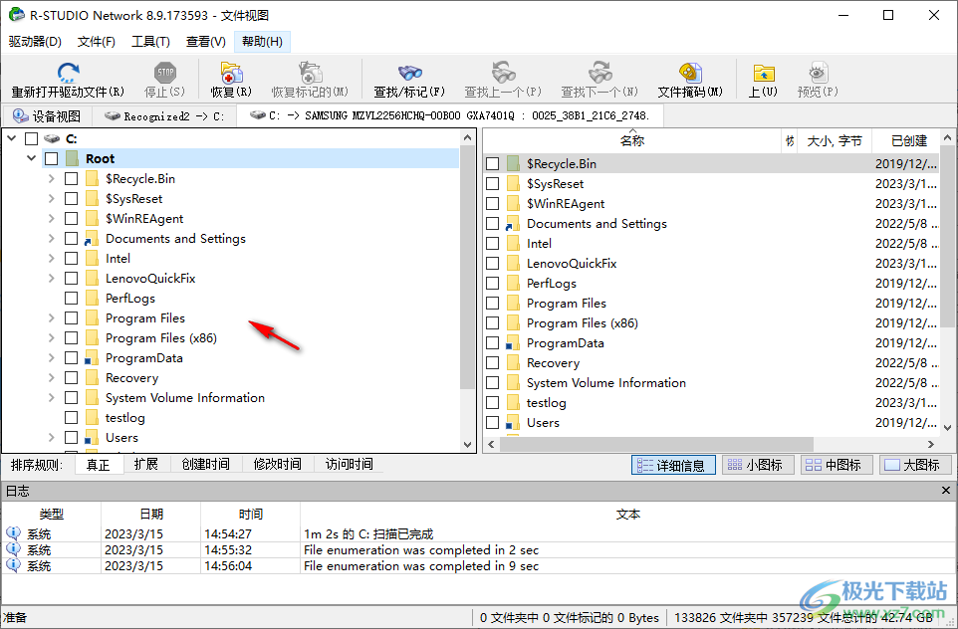The width and height of the screenshot is (958, 629).
Task: Open the File (文件) menu
Action: pyautogui.click(x=97, y=42)
